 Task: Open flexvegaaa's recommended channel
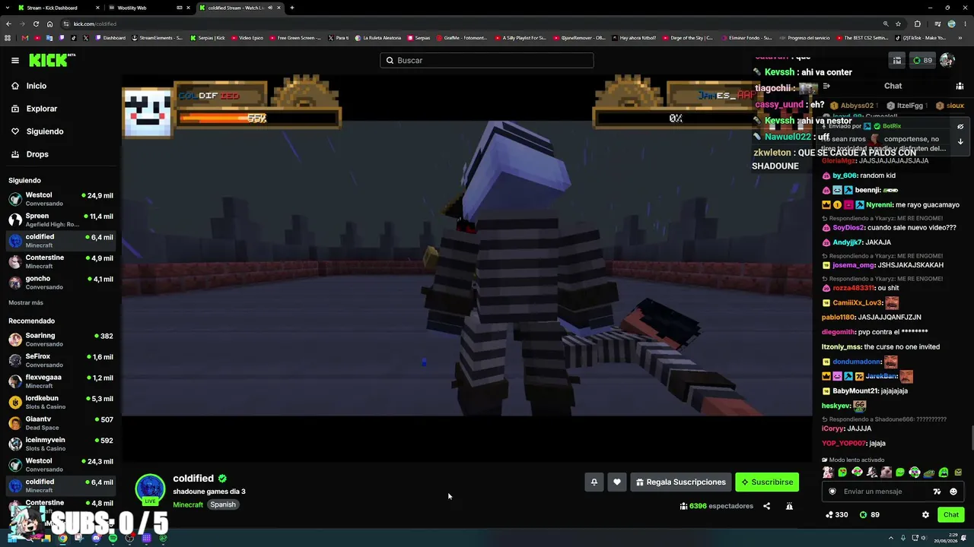click(61, 381)
